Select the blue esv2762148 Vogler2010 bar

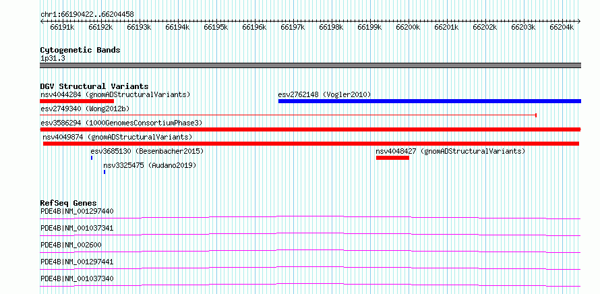click(x=429, y=101)
